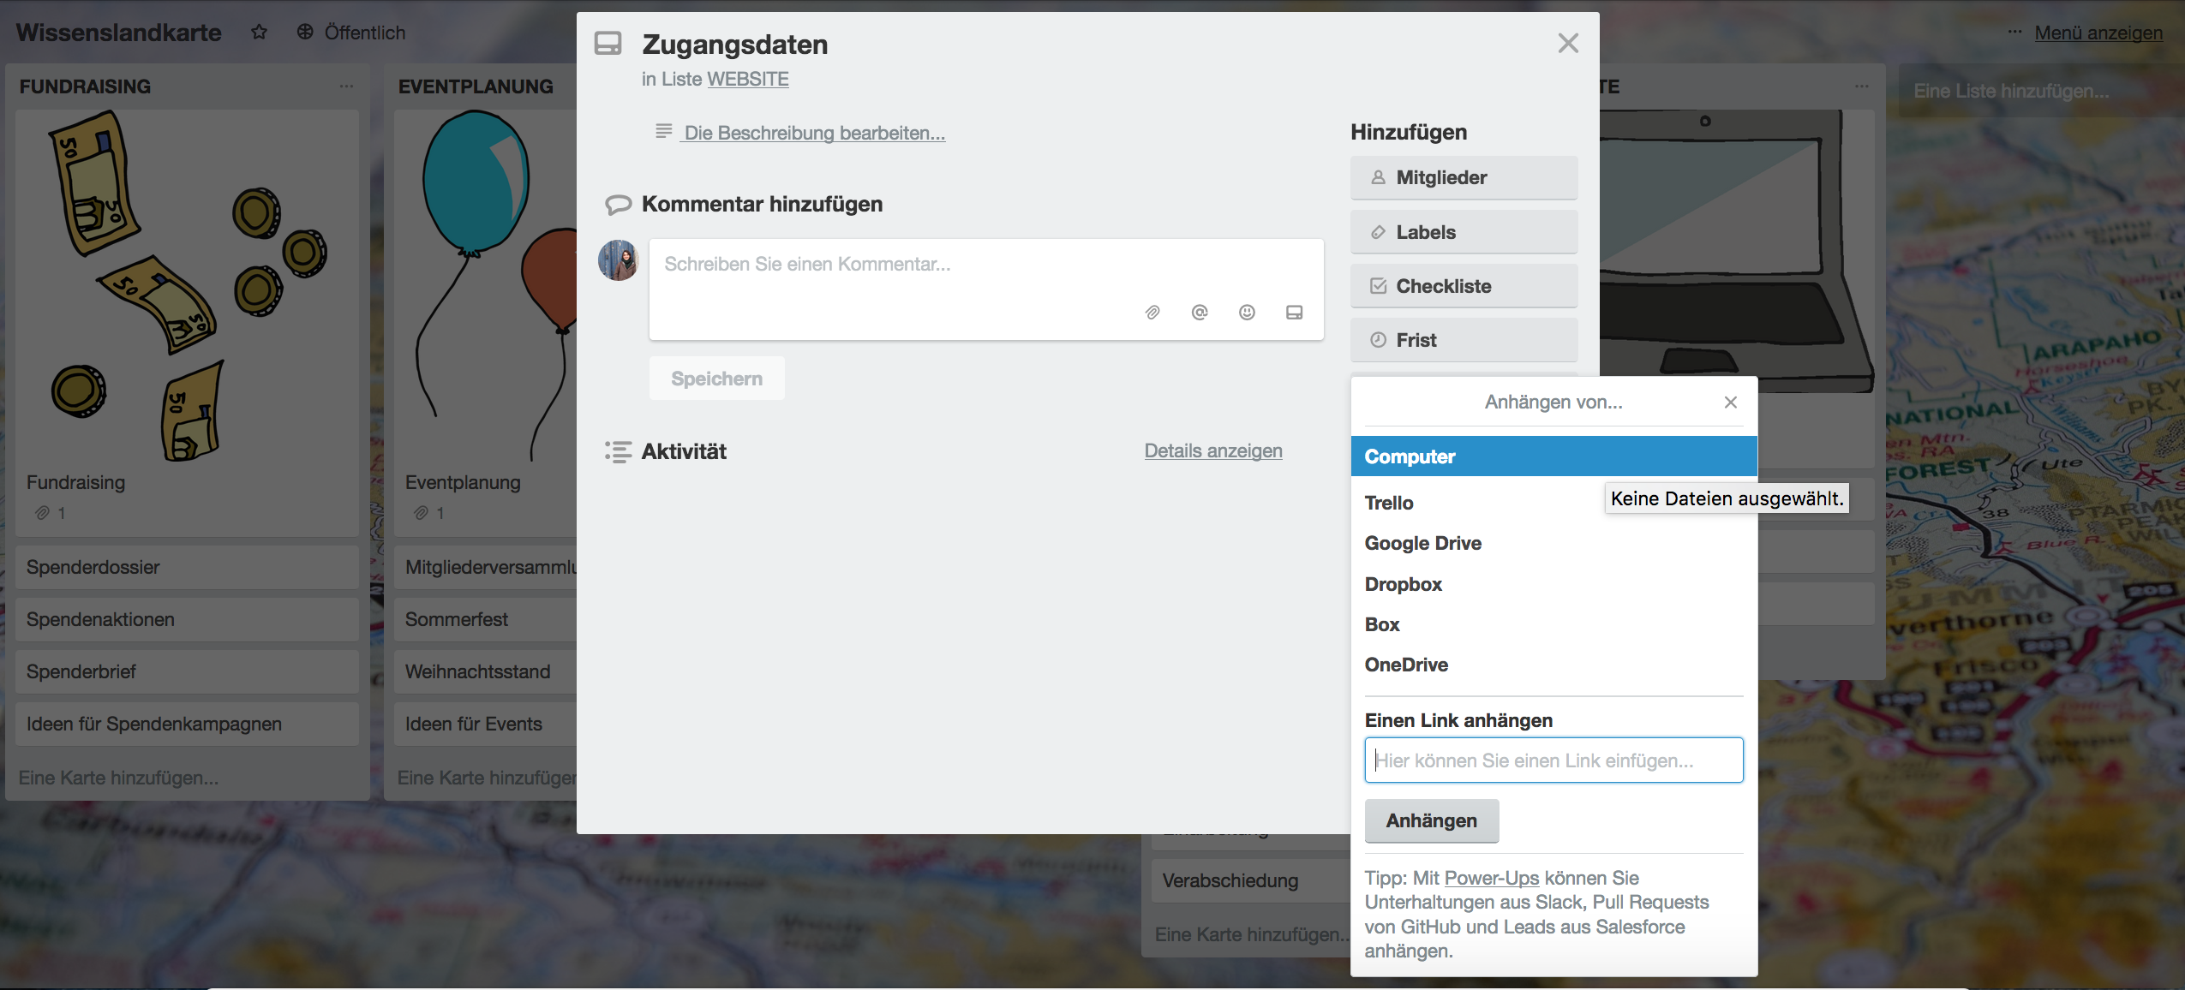The image size is (2185, 990).
Task: Click the FUNDRAISING list title
Action: [85, 86]
